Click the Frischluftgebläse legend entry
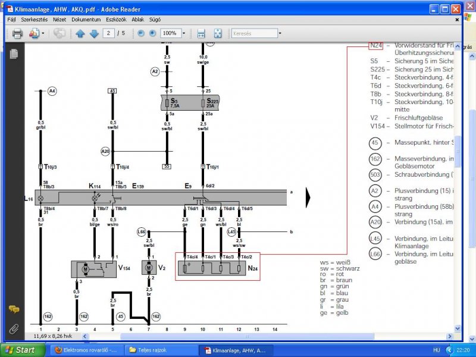Viewport: 476px width, 357px height. tap(419, 118)
